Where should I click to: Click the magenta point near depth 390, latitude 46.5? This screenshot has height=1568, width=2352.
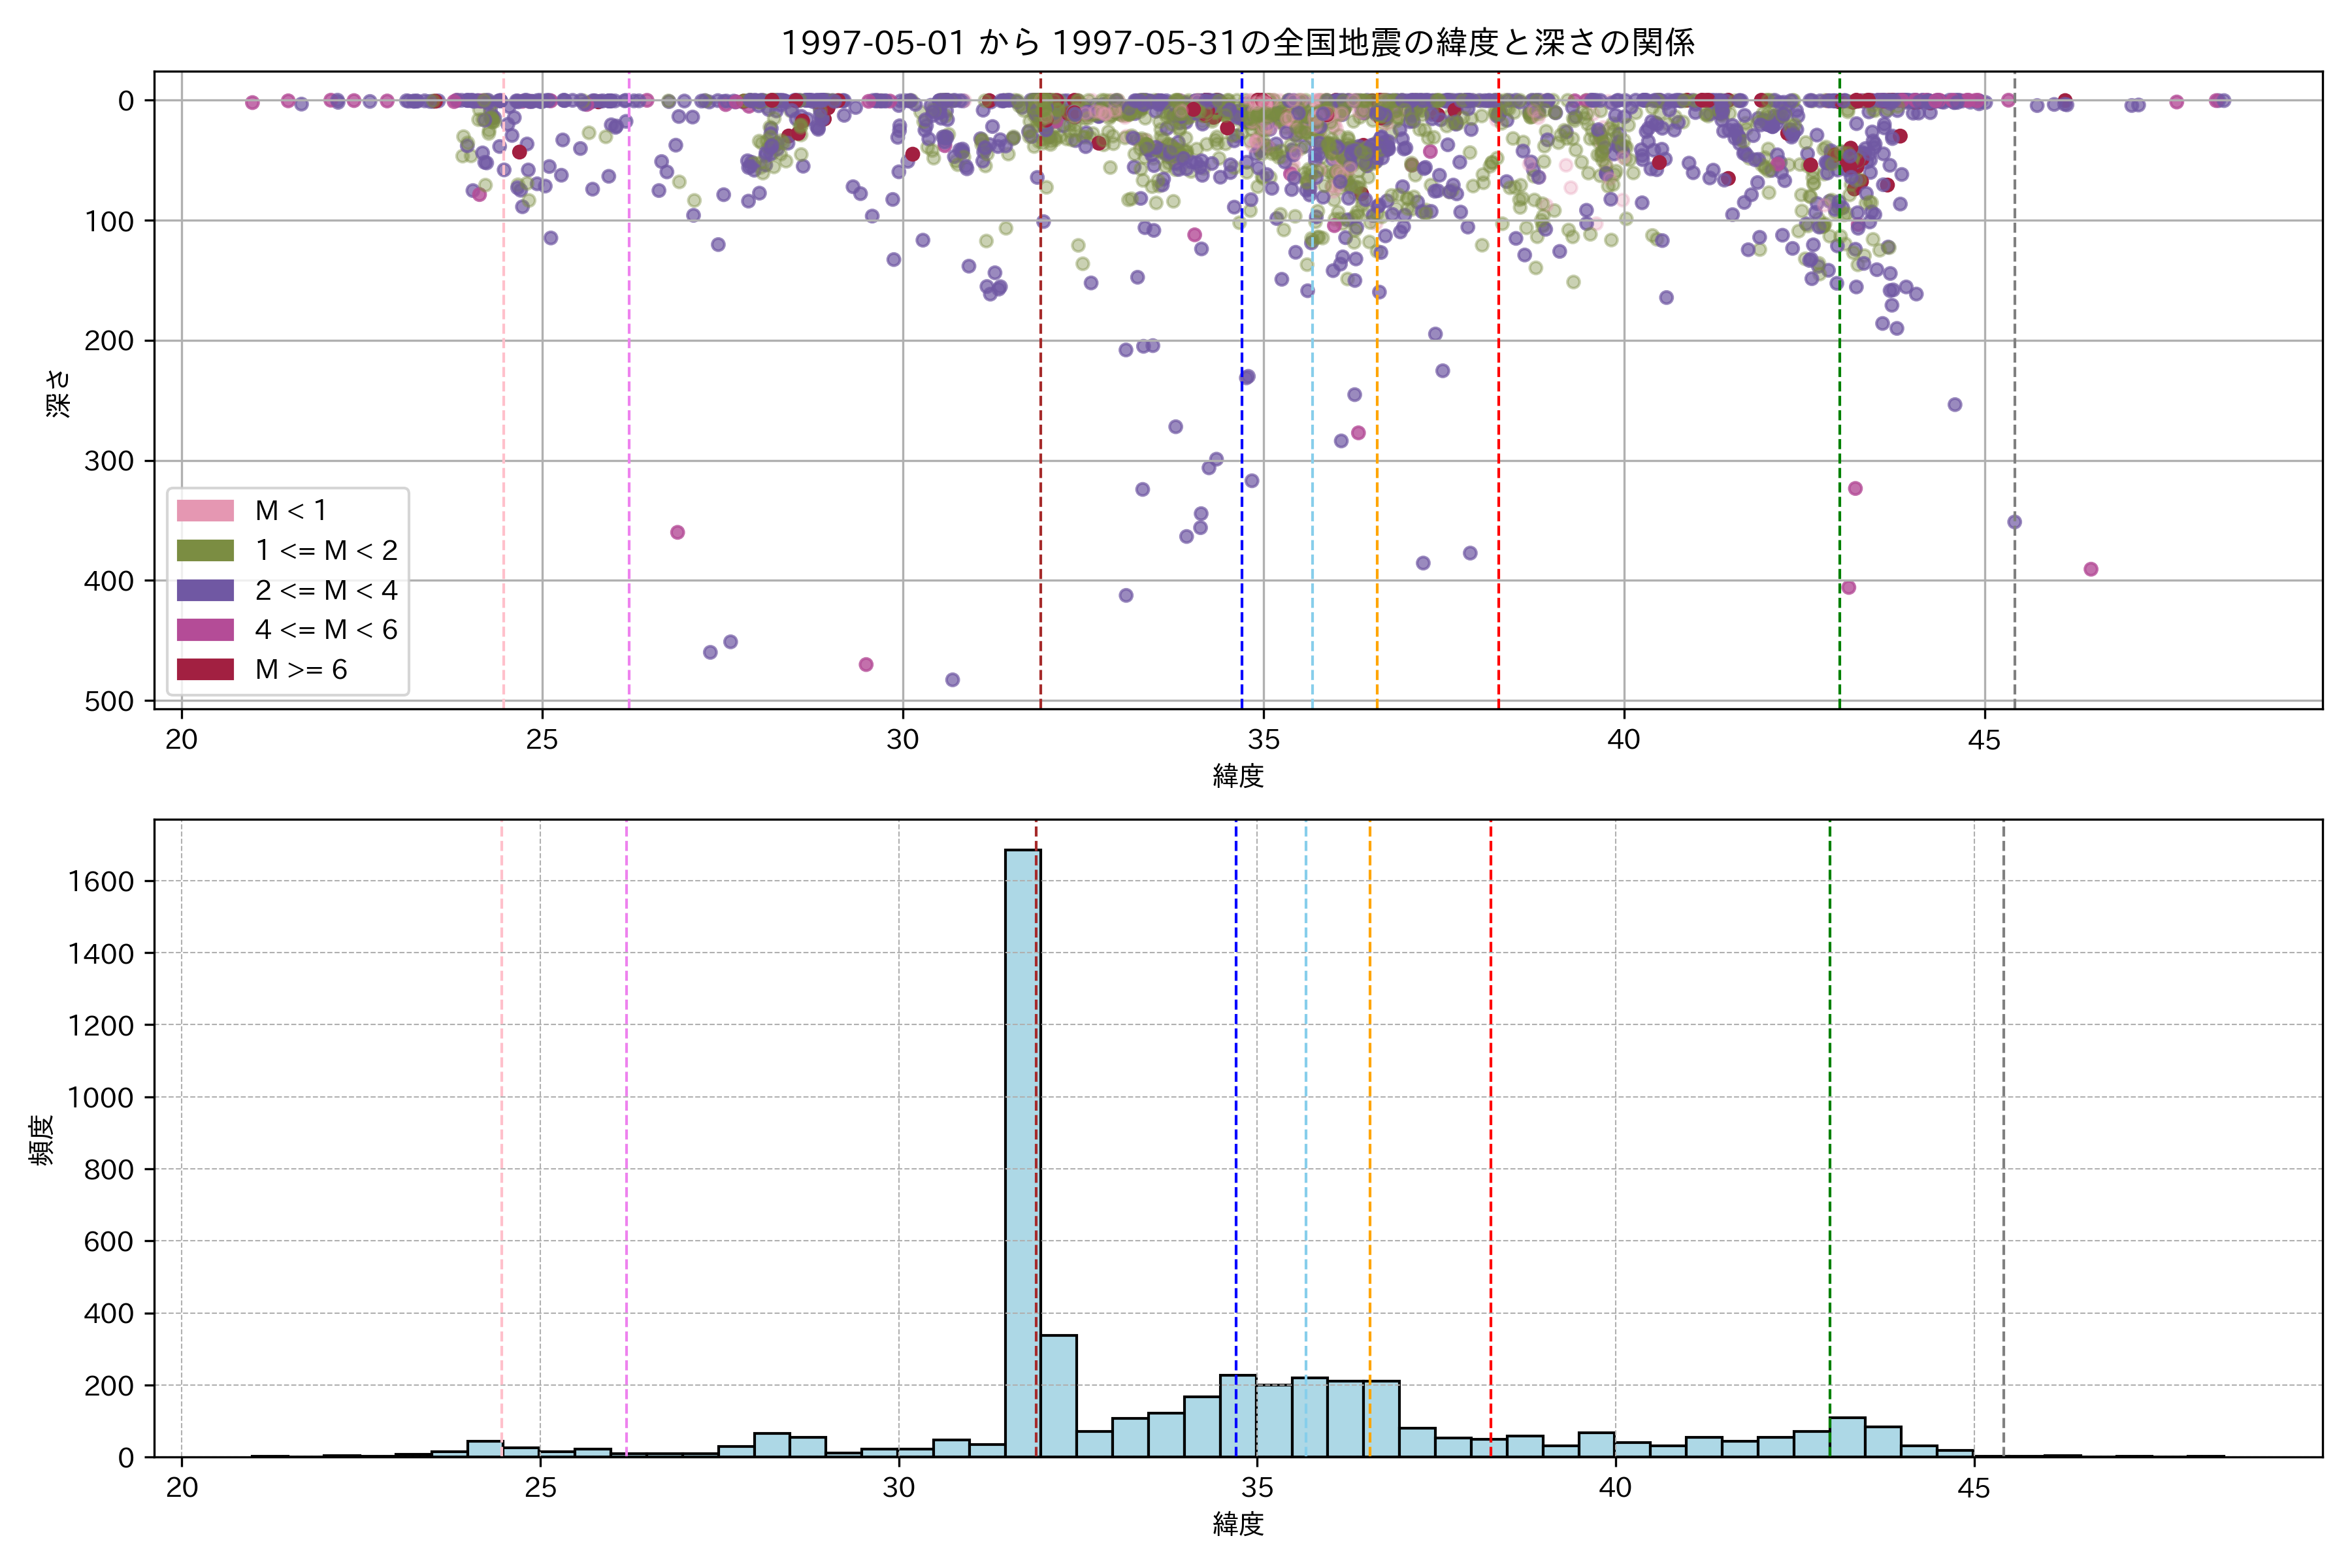[x=2090, y=569]
